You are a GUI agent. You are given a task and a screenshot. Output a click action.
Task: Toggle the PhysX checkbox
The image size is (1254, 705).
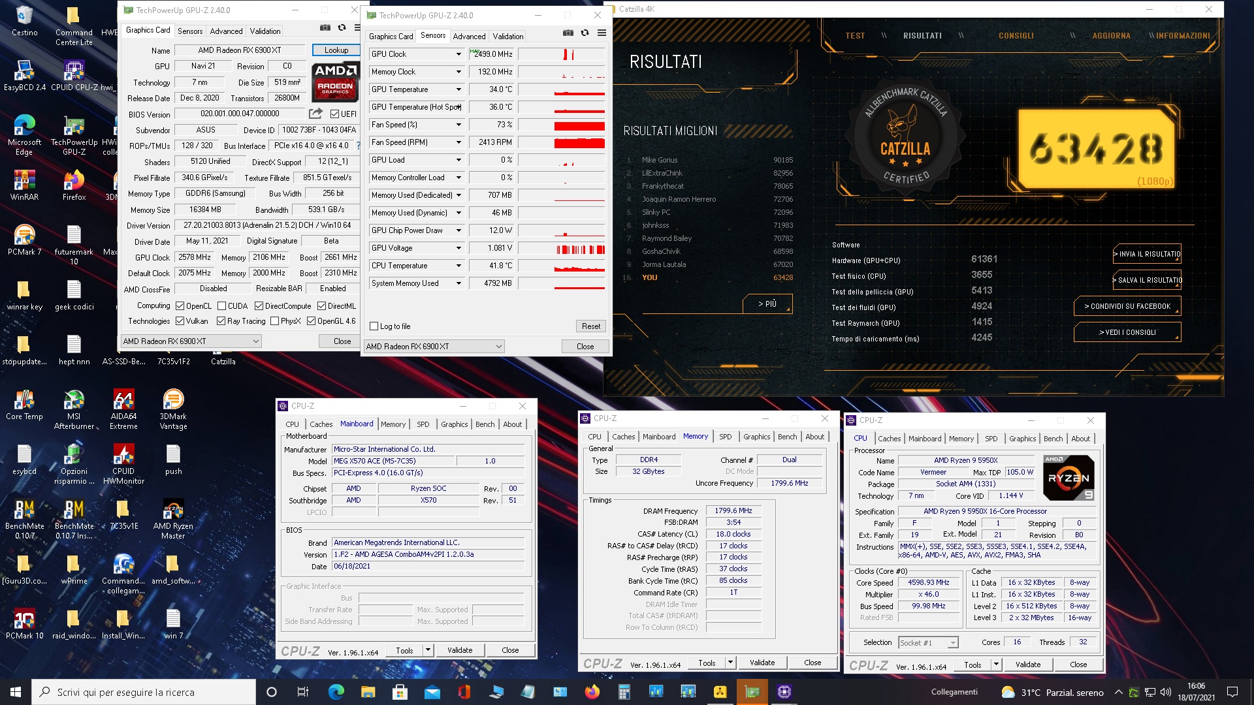click(x=274, y=321)
